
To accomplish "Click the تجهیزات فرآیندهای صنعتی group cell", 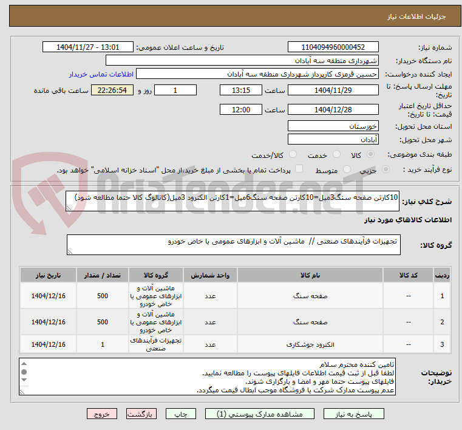I will click(x=156, y=344).
